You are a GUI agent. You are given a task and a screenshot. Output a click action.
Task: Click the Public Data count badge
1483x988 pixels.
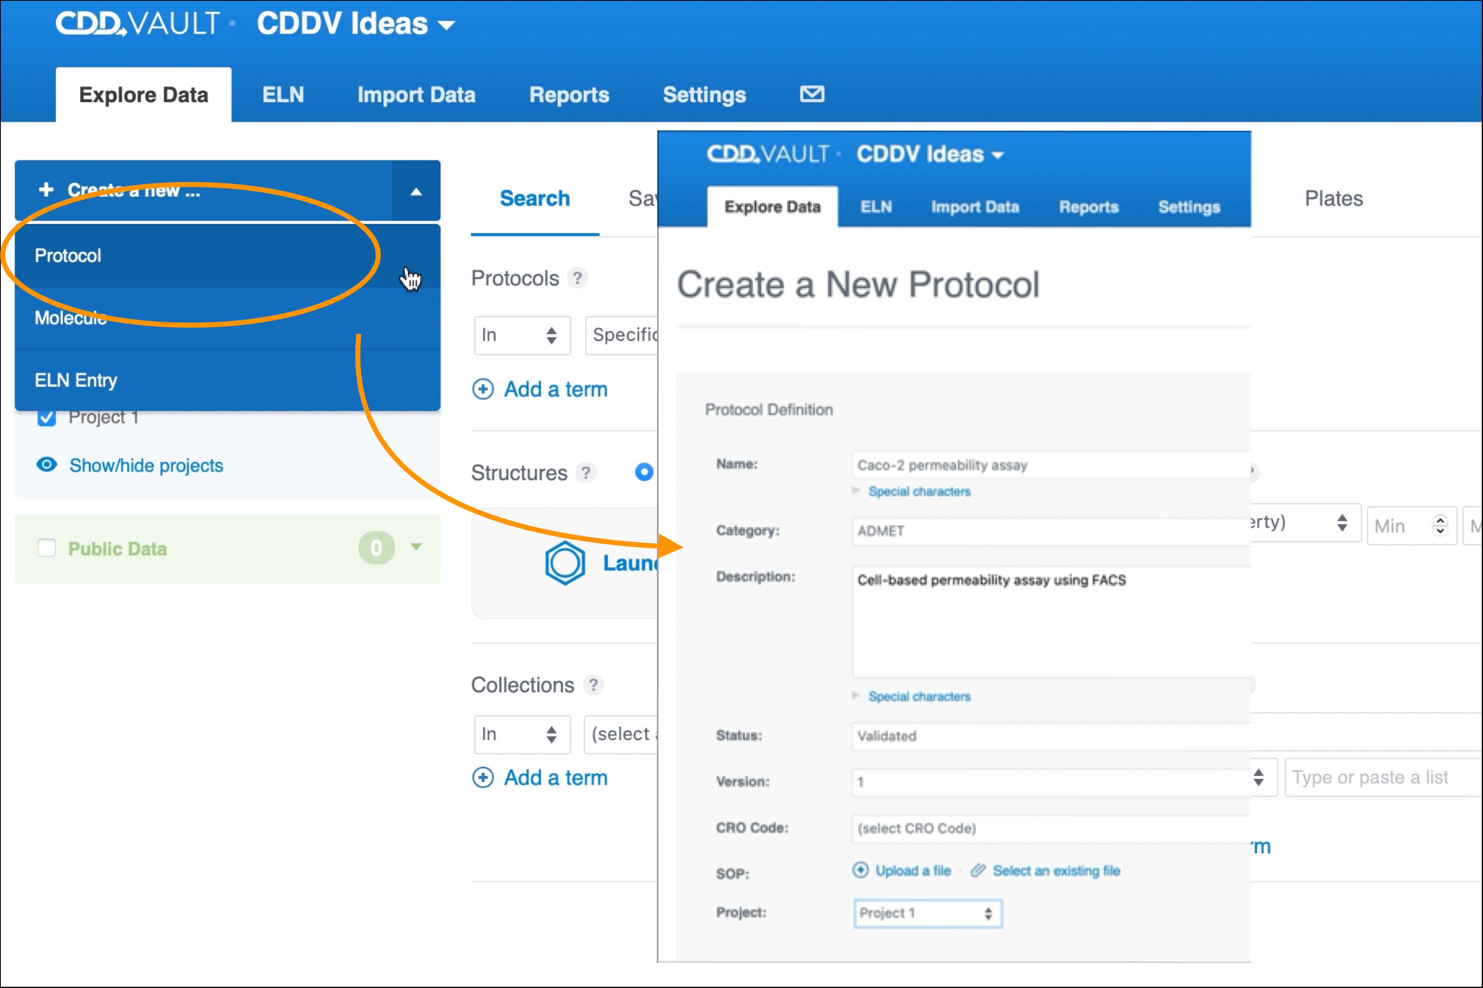(376, 548)
